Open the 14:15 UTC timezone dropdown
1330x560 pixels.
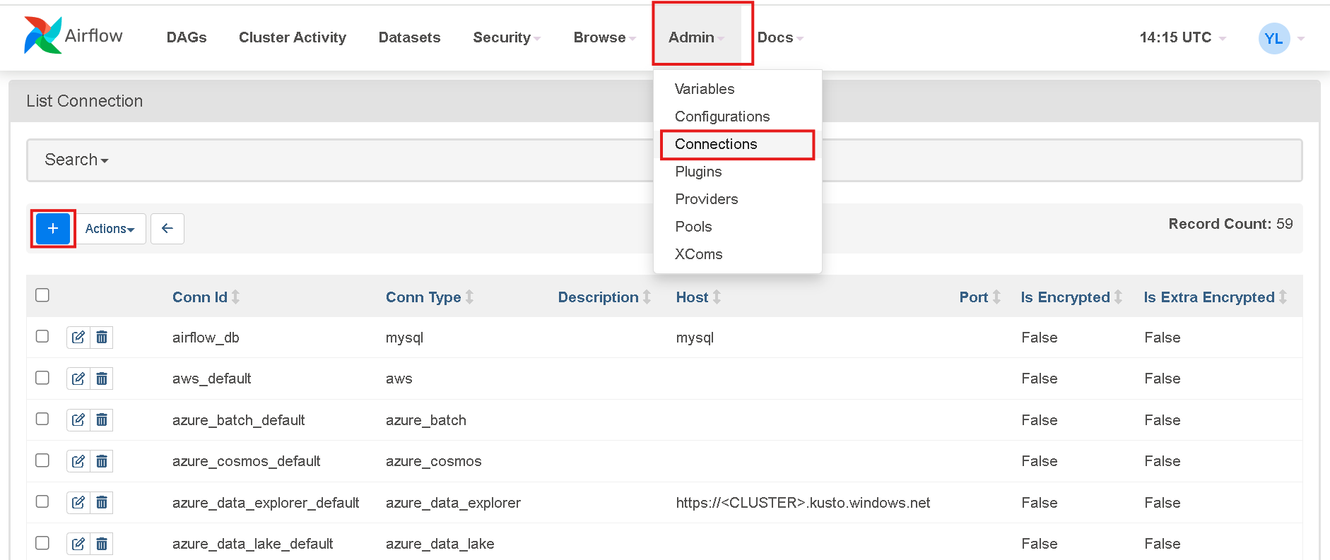tap(1182, 37)
